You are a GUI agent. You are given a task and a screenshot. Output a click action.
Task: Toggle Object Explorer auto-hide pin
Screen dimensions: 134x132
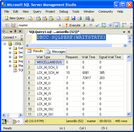coord(15,31)
